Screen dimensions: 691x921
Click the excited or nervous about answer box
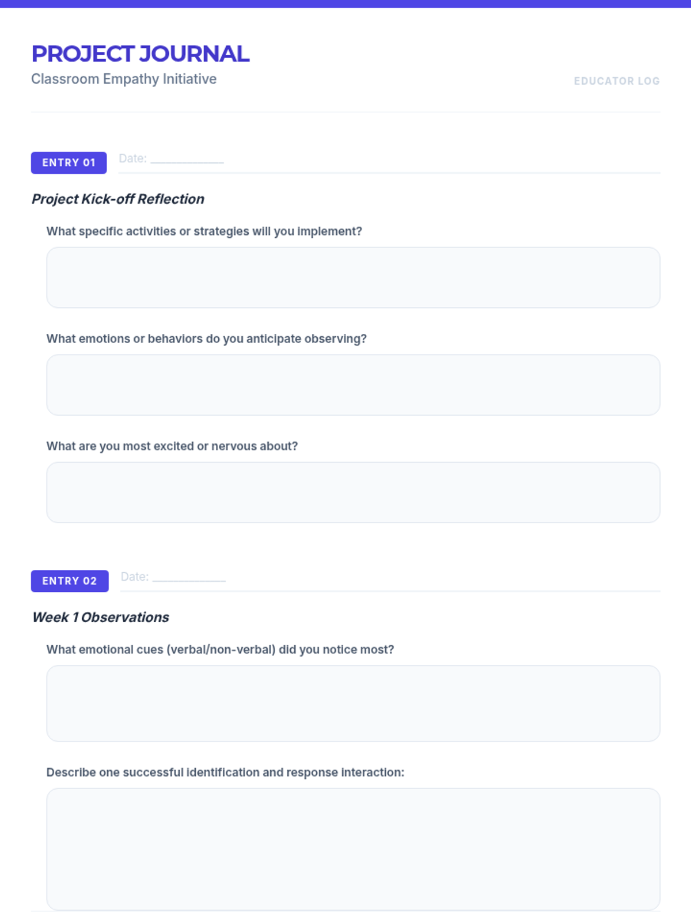[353, 492]
